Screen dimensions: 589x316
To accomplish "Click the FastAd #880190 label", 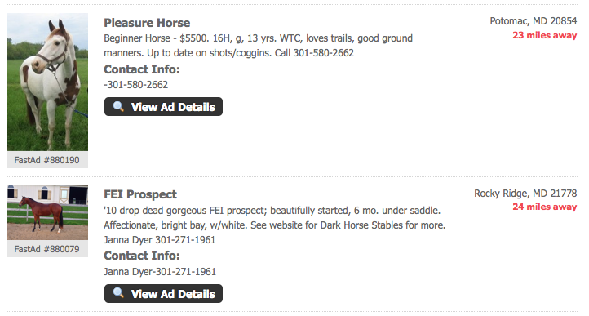I will point(47,160).
